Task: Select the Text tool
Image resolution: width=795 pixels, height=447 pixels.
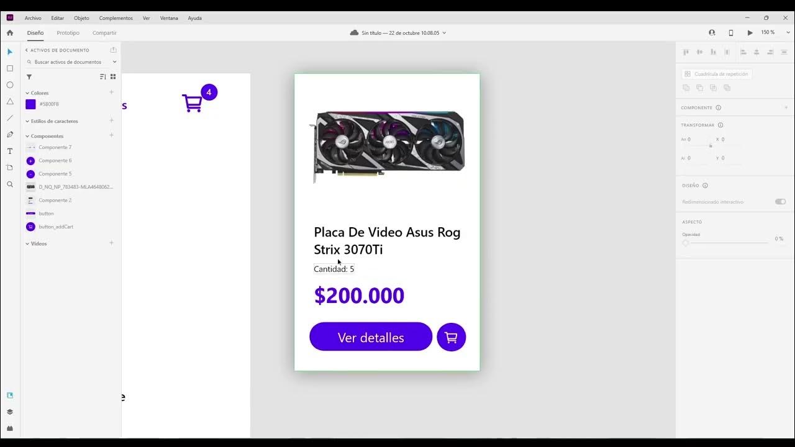Action: [10, 151]
